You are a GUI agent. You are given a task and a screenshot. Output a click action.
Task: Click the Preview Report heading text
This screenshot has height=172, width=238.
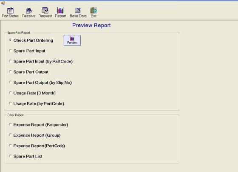coord(91,25)
